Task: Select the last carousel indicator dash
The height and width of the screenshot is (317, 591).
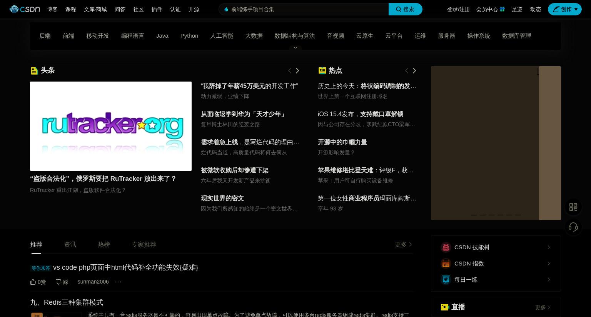Action: pyautogui.click(x=518, y=215)
